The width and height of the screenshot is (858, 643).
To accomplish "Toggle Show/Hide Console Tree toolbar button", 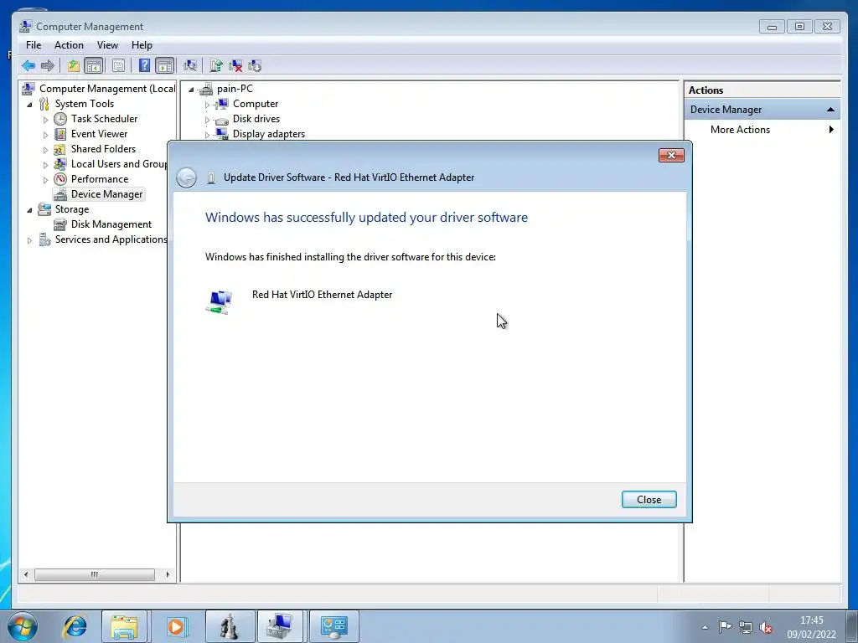I will [94, 66].
